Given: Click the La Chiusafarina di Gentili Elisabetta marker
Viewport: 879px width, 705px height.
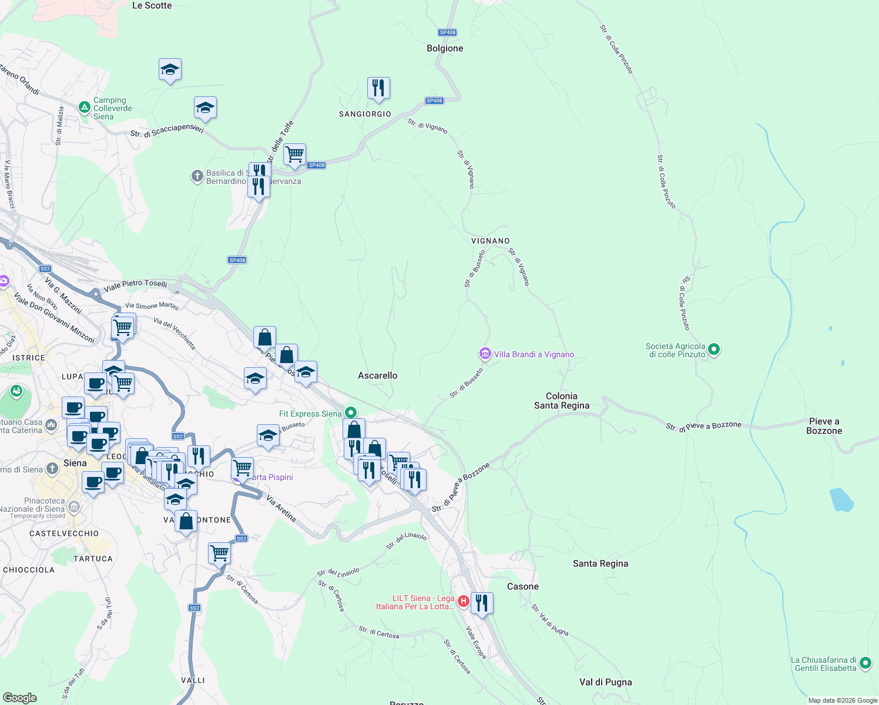Looking at the screenshot, I should pyautogui.click(x=865, y=663).
